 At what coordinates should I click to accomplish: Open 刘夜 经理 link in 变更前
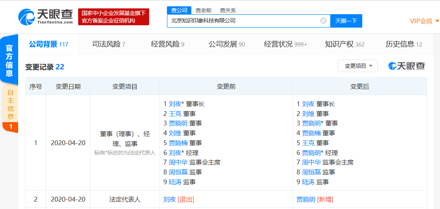coord(174,153)
